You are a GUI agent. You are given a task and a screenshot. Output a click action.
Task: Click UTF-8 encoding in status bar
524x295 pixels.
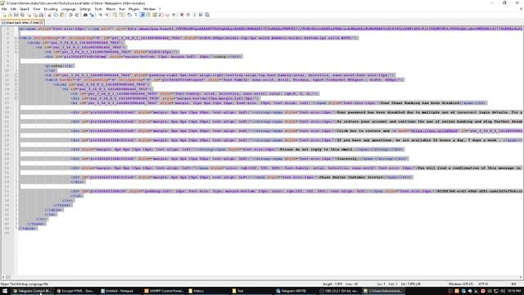pos(483,284)
